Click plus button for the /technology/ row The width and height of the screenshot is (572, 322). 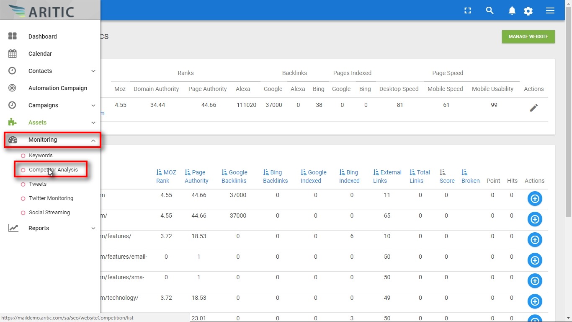pyautogui.click(x=535, y=301)
